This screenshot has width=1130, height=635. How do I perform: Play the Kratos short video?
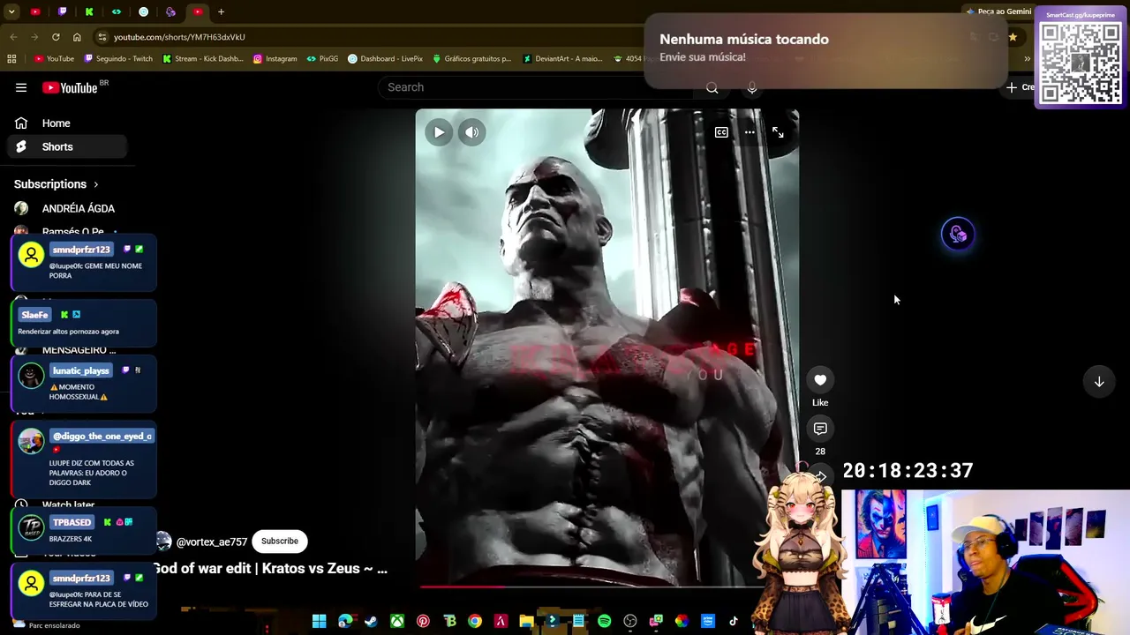pos(439,132)
